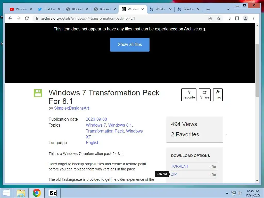Image resolution: width=264 pixels, height=198 pixels.
Task: Open the Chrome three-dot menu
Action: pos(254,18)
